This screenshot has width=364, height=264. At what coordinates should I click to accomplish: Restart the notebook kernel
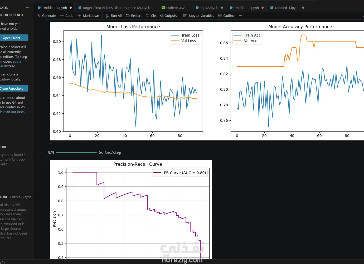tap(134, 16)
